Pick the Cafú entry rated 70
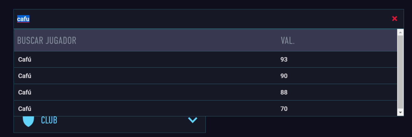This screenshot has width=412, height=137. coord(205,108)
